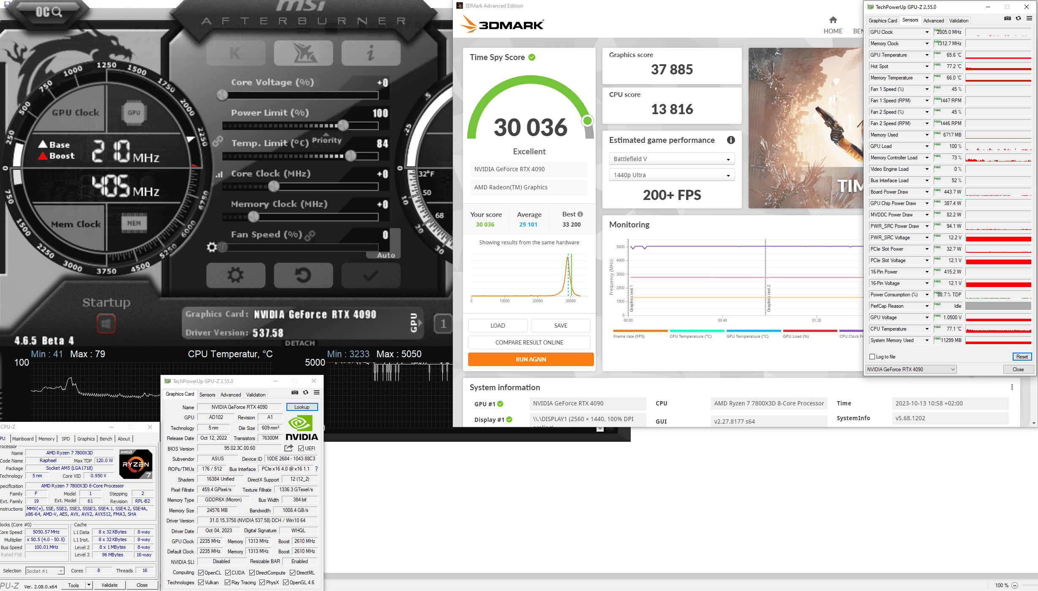Open the CPU-Z Socket #1 selection dropdown
Image resolution: width=1038 pixels, height=591 pixels.
(x=45, y=571)
